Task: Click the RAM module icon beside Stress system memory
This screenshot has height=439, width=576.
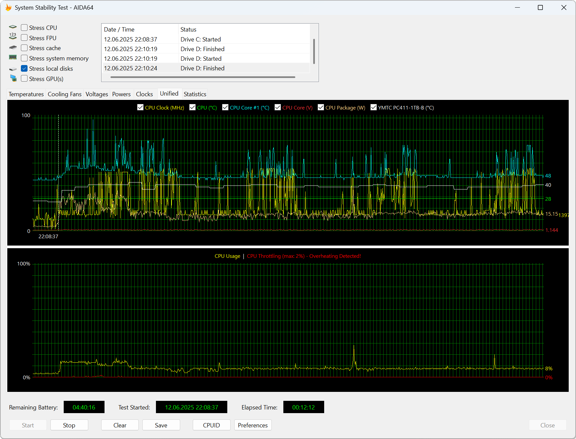Action: point(13,57)
